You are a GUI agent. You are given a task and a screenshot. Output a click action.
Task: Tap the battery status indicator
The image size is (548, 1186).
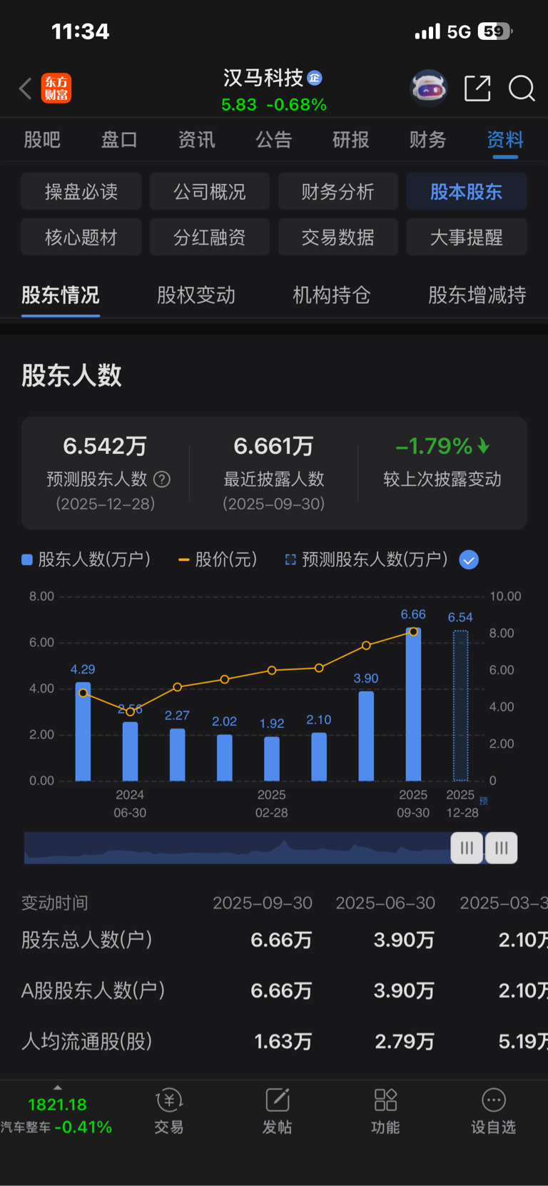click(x=494, y=31)
